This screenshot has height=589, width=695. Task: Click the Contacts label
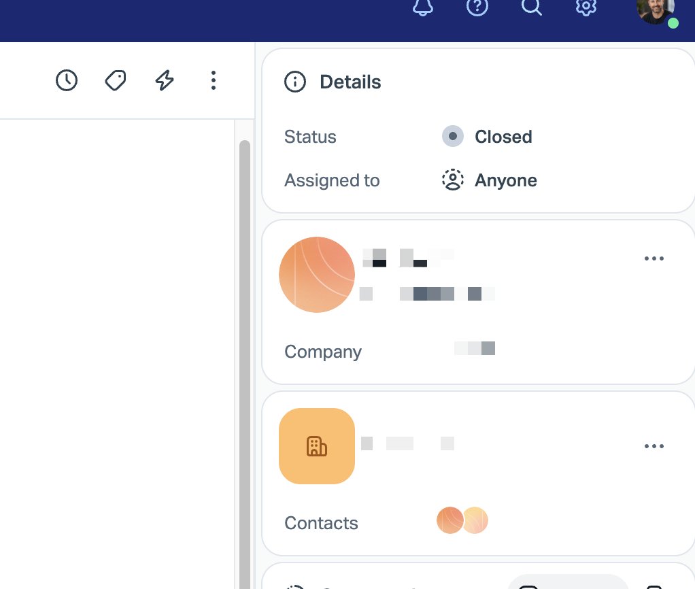(x=322, y=523)
